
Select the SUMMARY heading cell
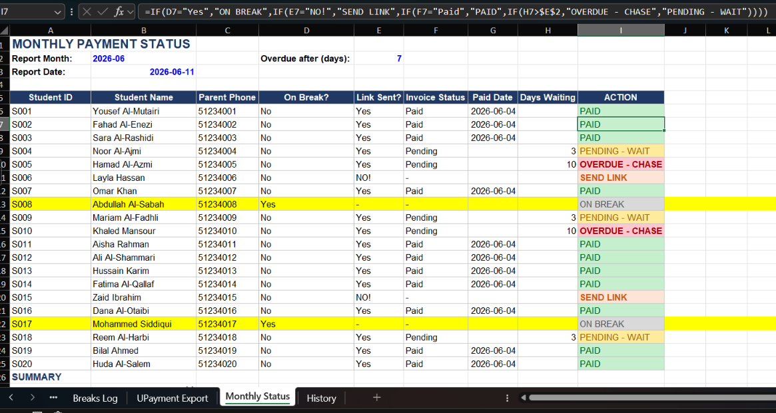(51, 377)
